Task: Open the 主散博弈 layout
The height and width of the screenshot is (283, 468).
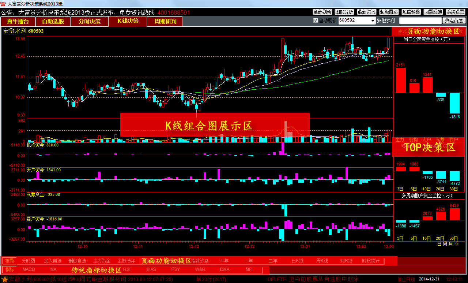Action: 127,261
